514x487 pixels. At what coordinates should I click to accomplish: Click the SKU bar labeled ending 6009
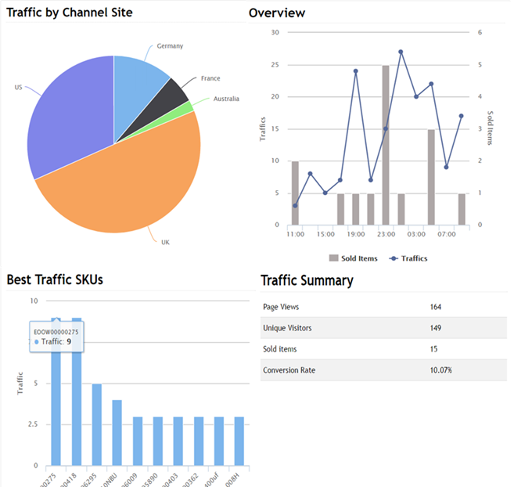(138, 441)
